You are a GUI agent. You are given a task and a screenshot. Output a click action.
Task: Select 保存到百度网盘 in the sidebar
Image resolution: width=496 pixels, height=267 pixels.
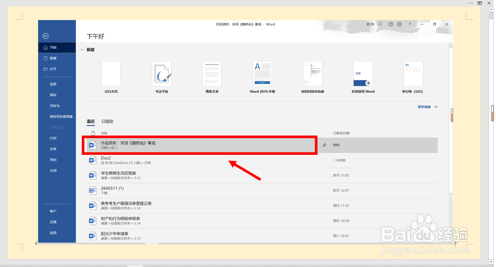tap(61, 117)
